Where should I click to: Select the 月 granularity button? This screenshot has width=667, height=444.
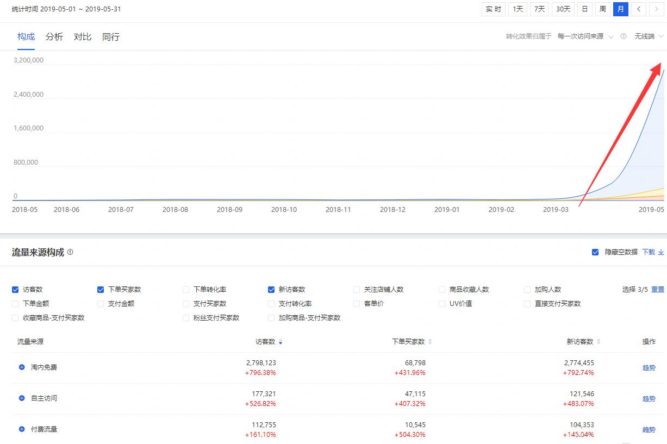621,9
